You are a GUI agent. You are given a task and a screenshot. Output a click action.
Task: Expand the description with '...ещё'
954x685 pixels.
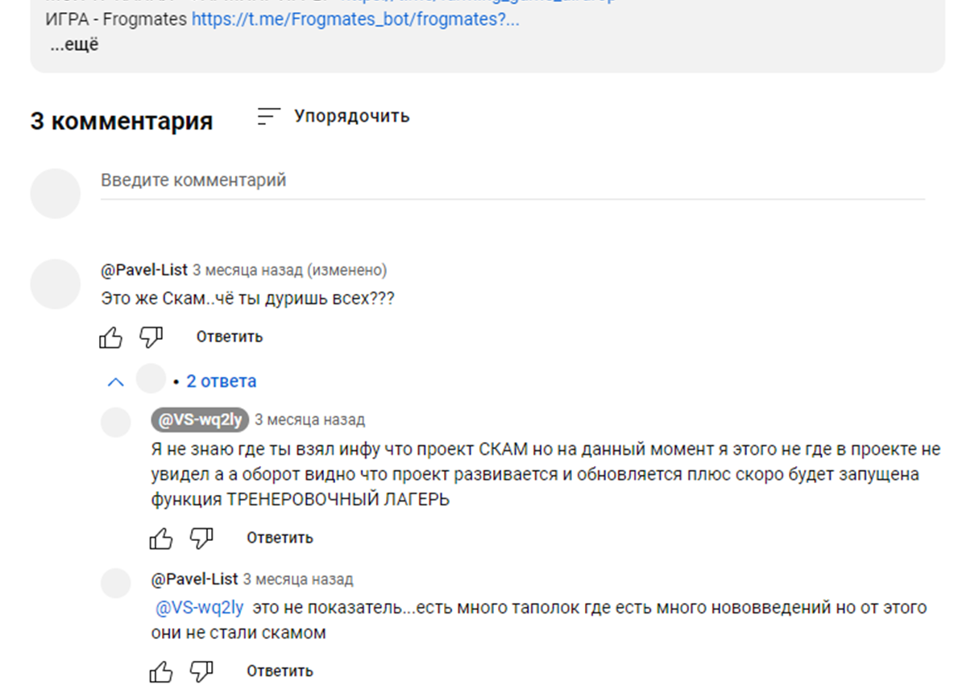tap(74, 44)
